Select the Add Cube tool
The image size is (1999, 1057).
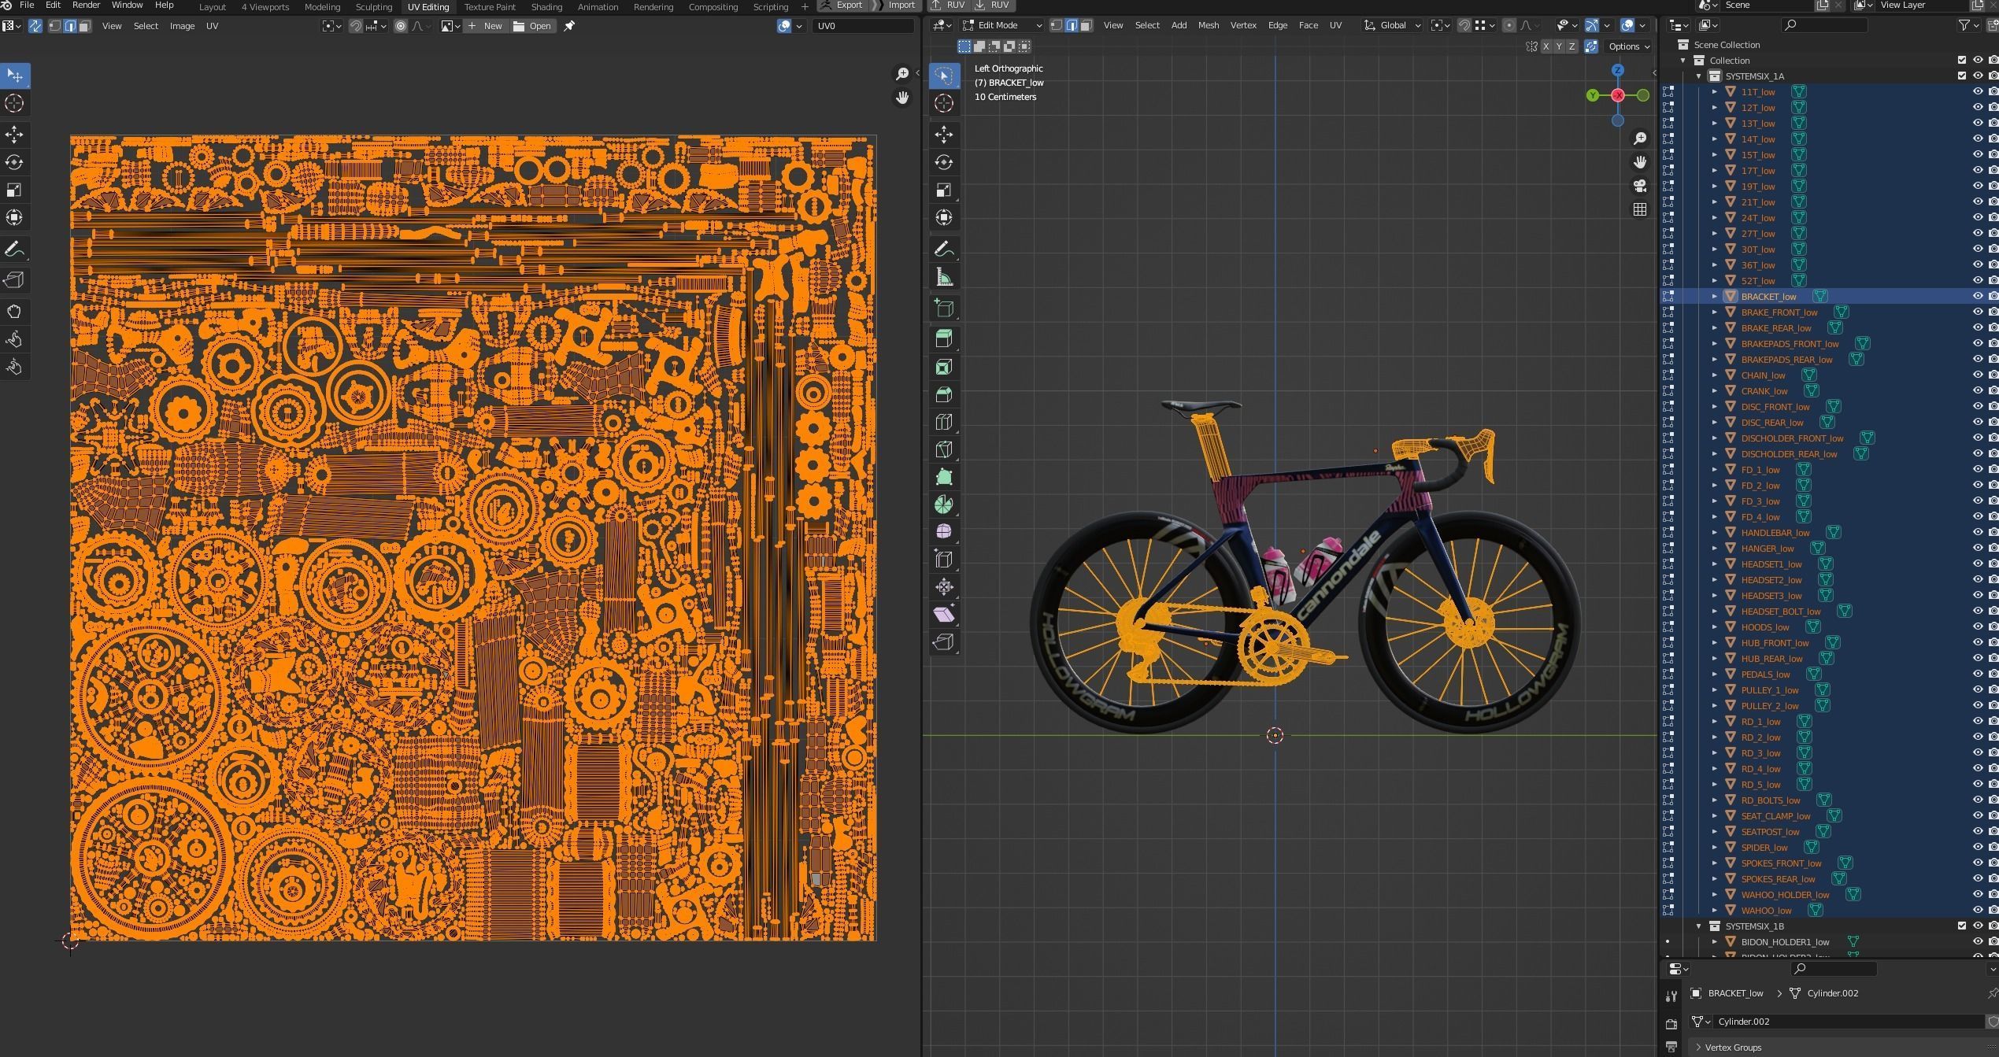pos(944,309)
